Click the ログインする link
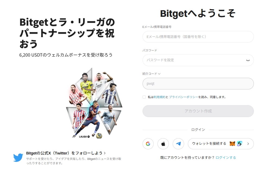 coord(226,157)
